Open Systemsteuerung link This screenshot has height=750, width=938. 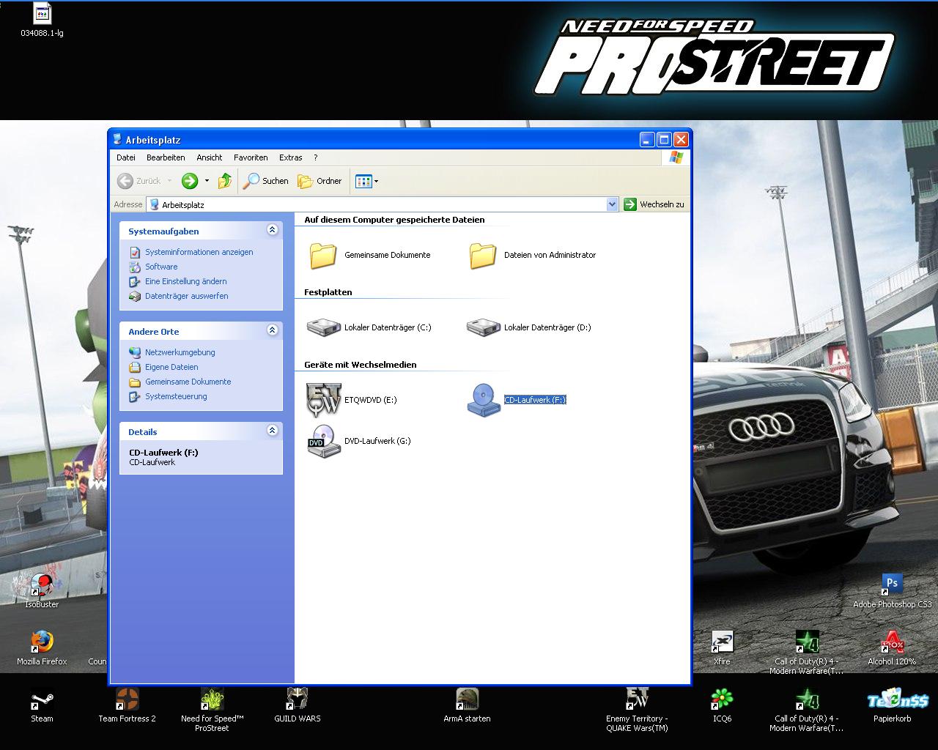176,396
